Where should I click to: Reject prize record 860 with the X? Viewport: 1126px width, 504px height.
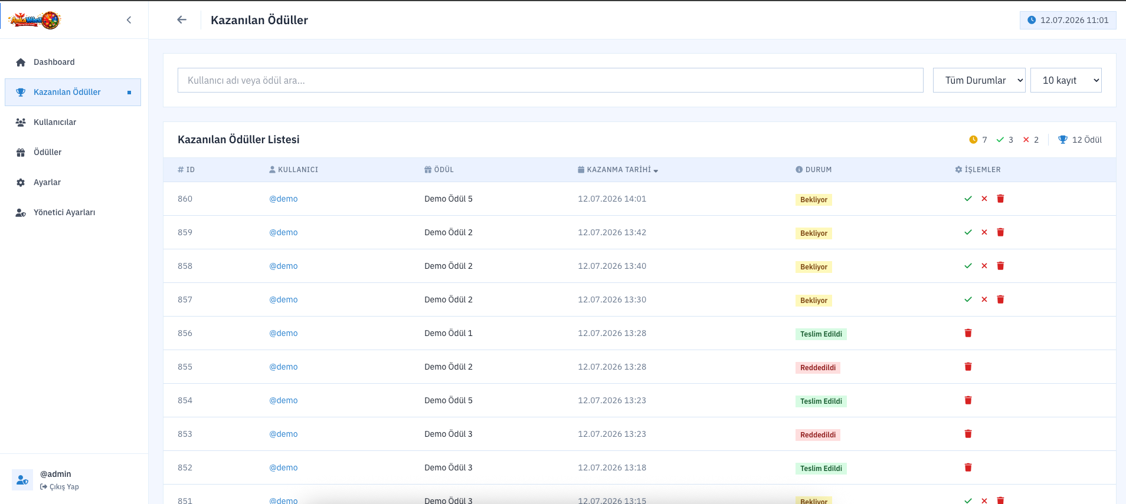(x=984, y=199)
